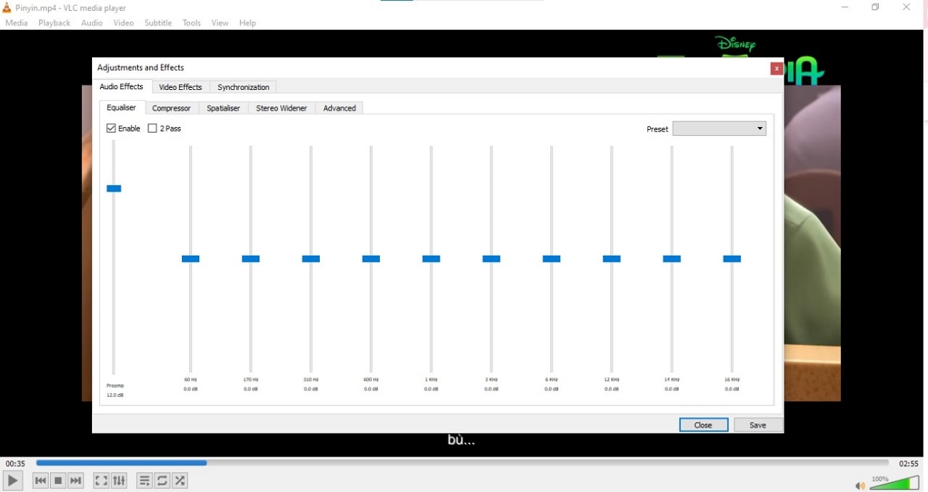
Task: Click the Preamp 12.0 dB value
Action: click(114, 395)
